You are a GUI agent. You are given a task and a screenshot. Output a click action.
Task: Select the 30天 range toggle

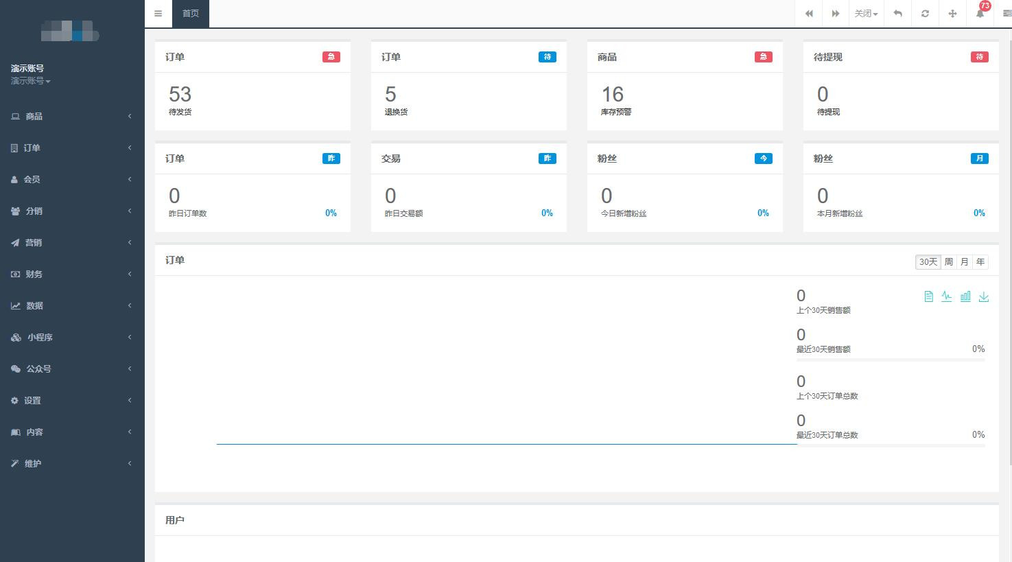[928, 262]
